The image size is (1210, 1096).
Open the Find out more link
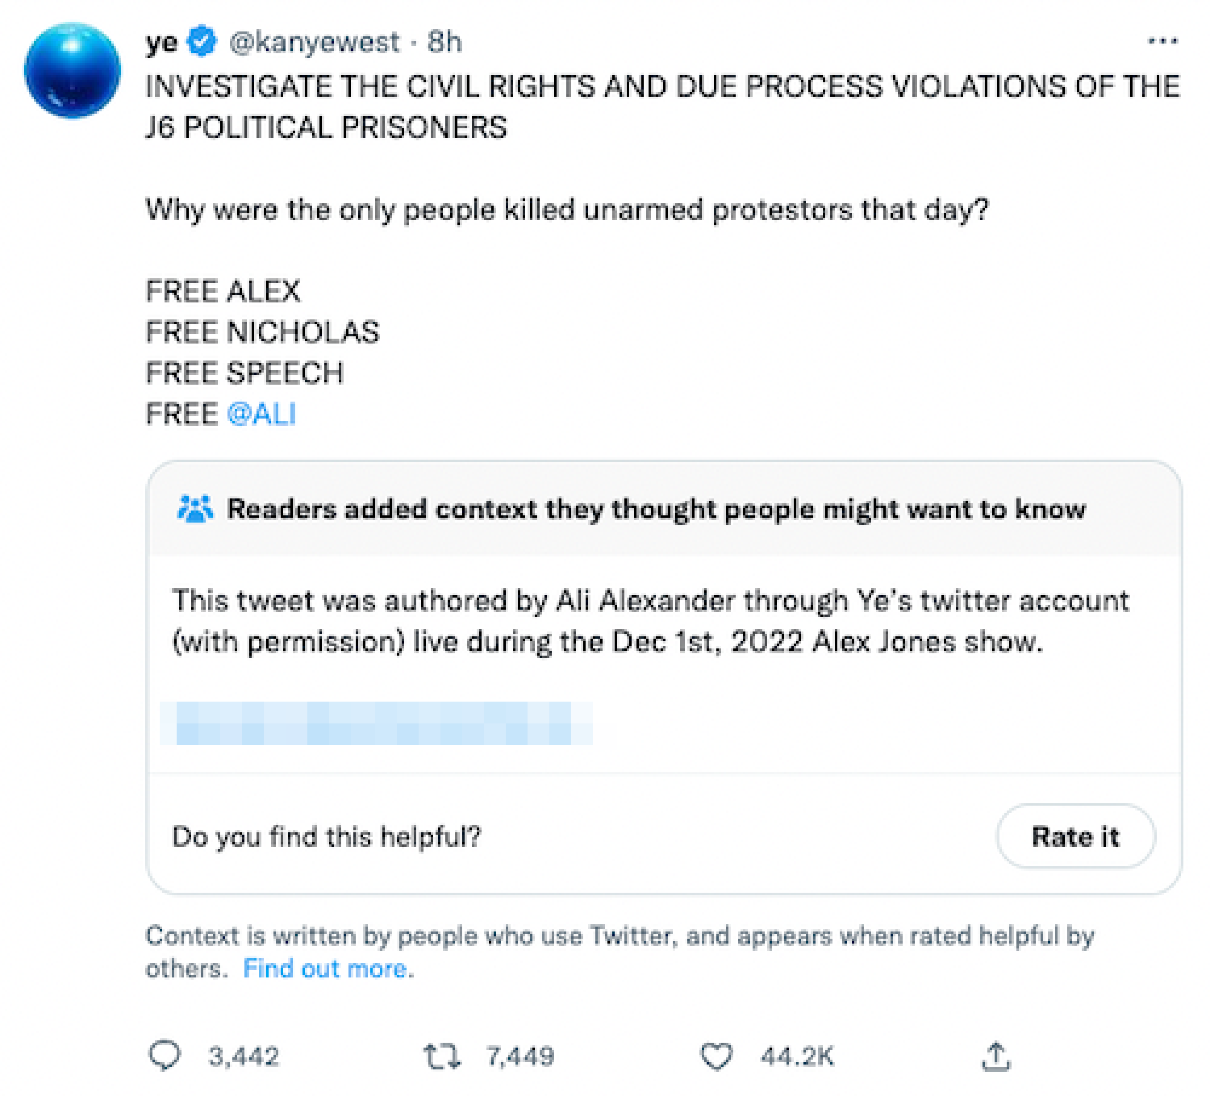(x=328, y=968)
